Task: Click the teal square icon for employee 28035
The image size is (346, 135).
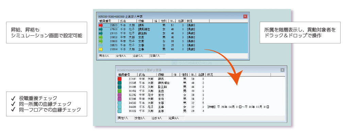Action: 120,83
